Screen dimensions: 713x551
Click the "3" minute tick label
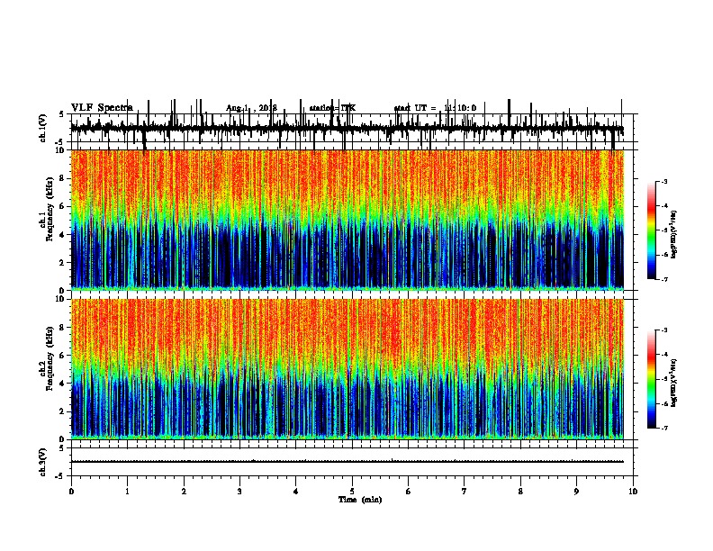coord(239,492)
